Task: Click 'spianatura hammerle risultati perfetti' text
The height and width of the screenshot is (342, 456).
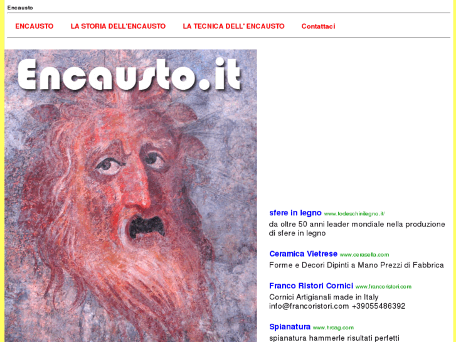Action: [x=334, y=338]
